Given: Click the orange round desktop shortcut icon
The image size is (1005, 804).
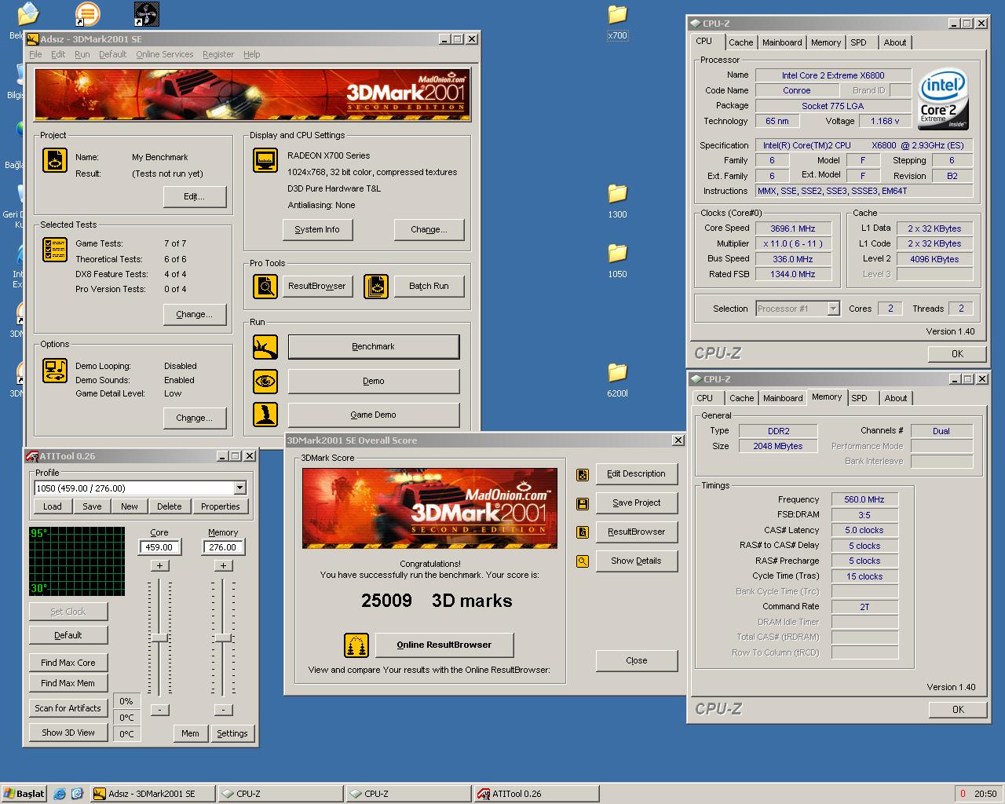Looking at the screenshot, I should pyautogui.click(x=87, y=14).
